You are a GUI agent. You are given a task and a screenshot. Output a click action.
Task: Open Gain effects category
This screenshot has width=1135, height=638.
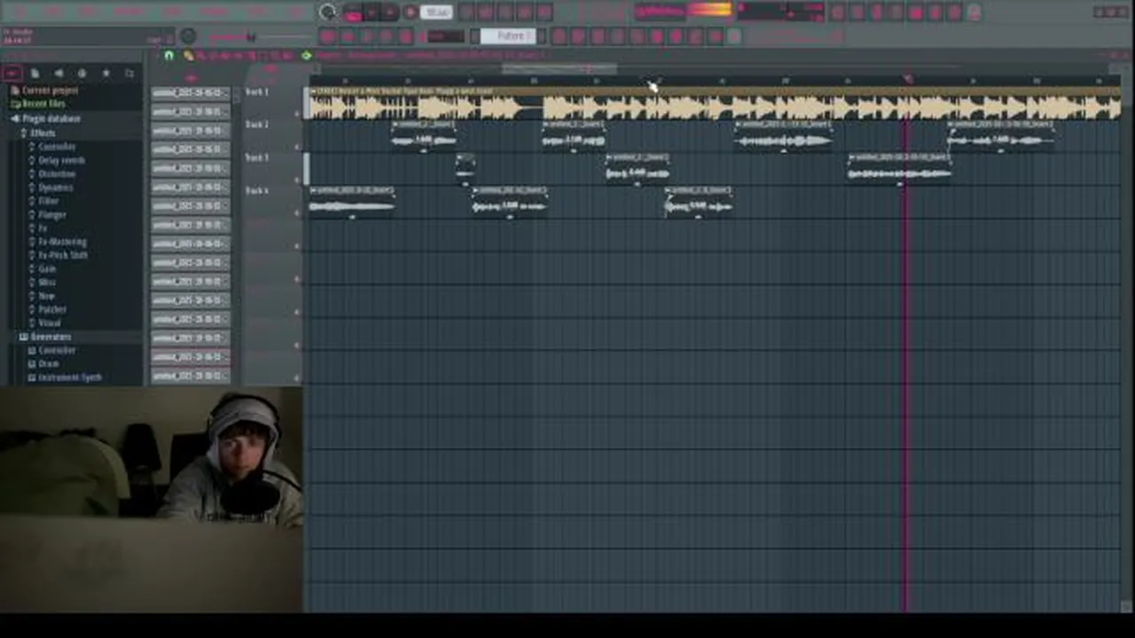pos(47,268)
